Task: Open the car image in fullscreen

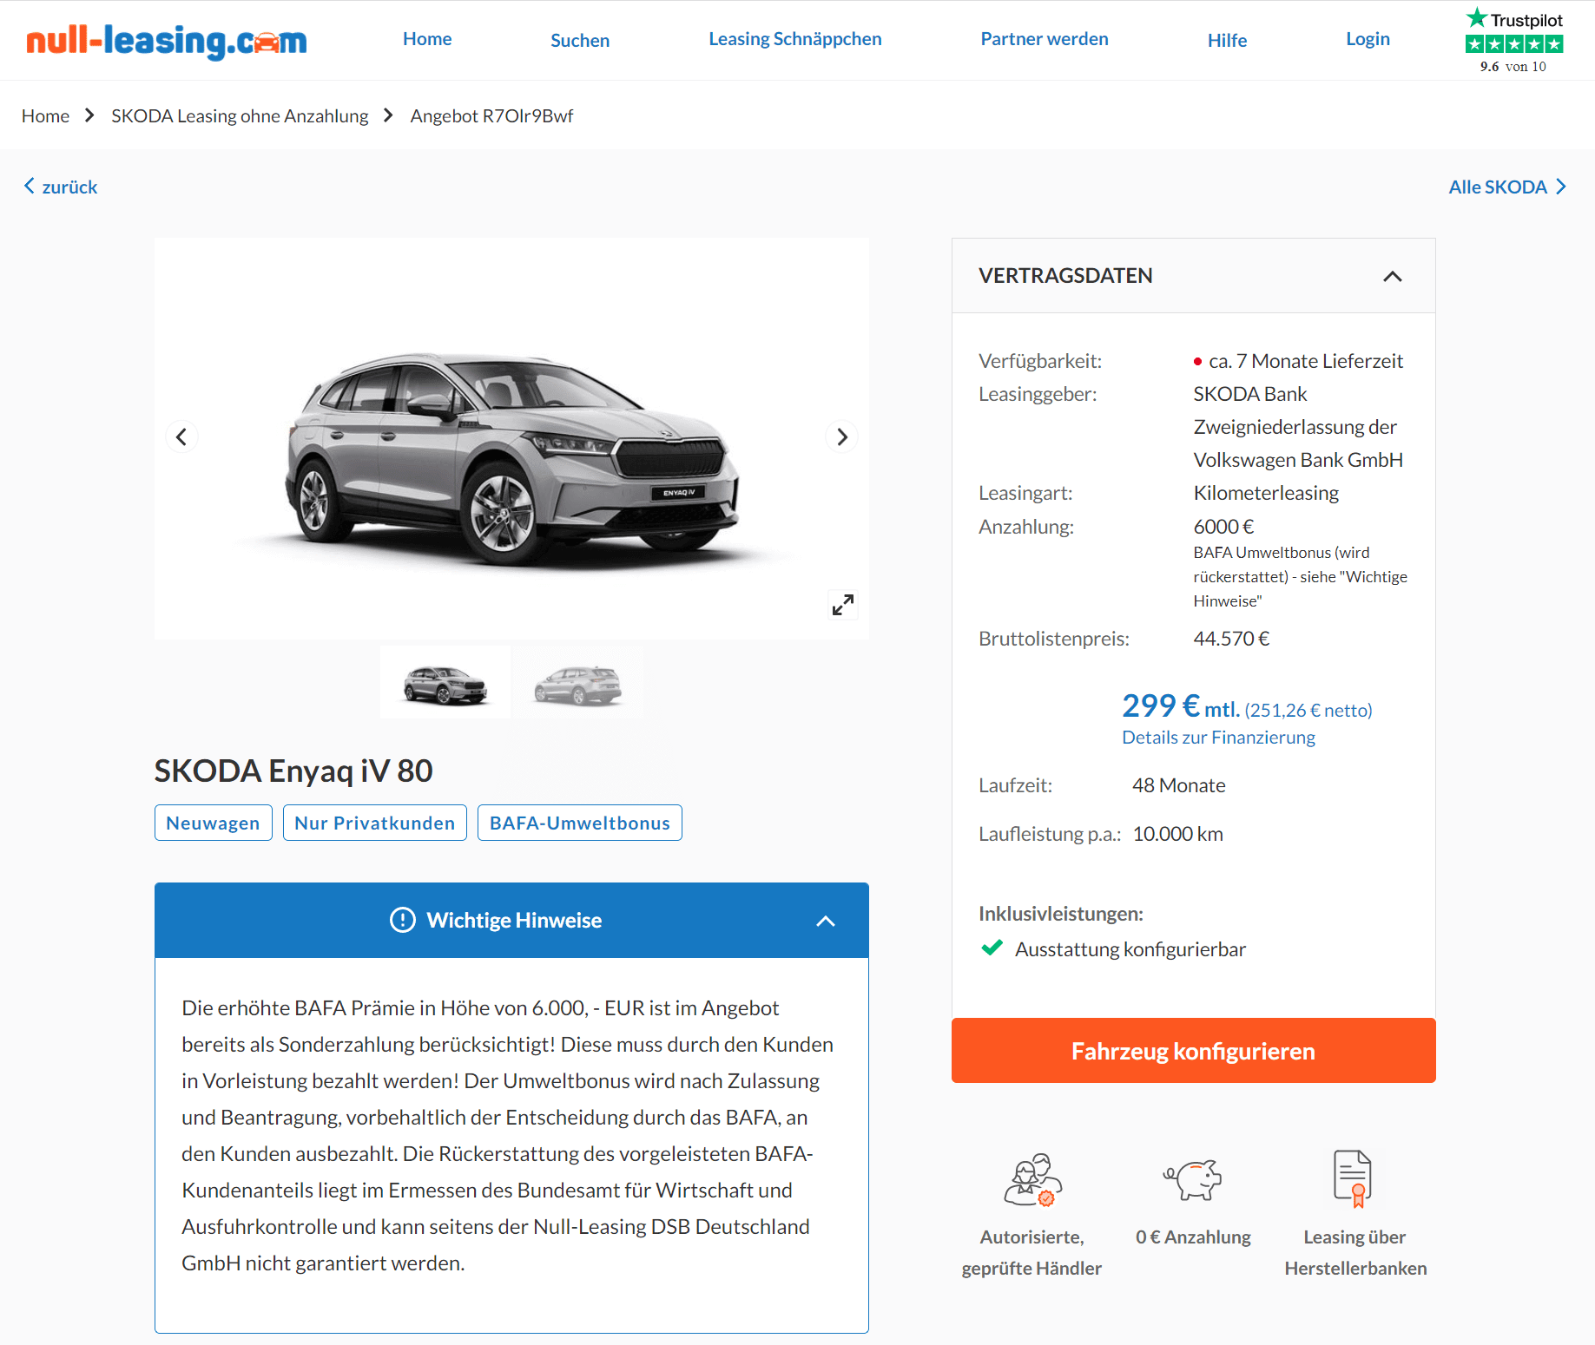Action: pyautogui.click(x=843, y=605)
